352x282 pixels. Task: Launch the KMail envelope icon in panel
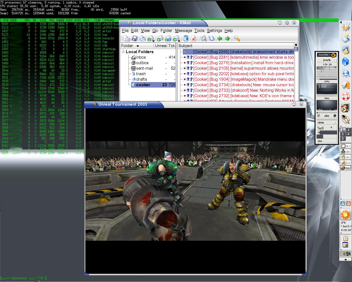pos(345,85)
